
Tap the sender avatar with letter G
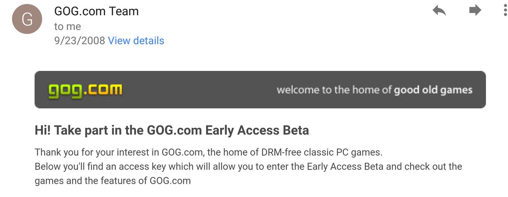tap(27, 20)
